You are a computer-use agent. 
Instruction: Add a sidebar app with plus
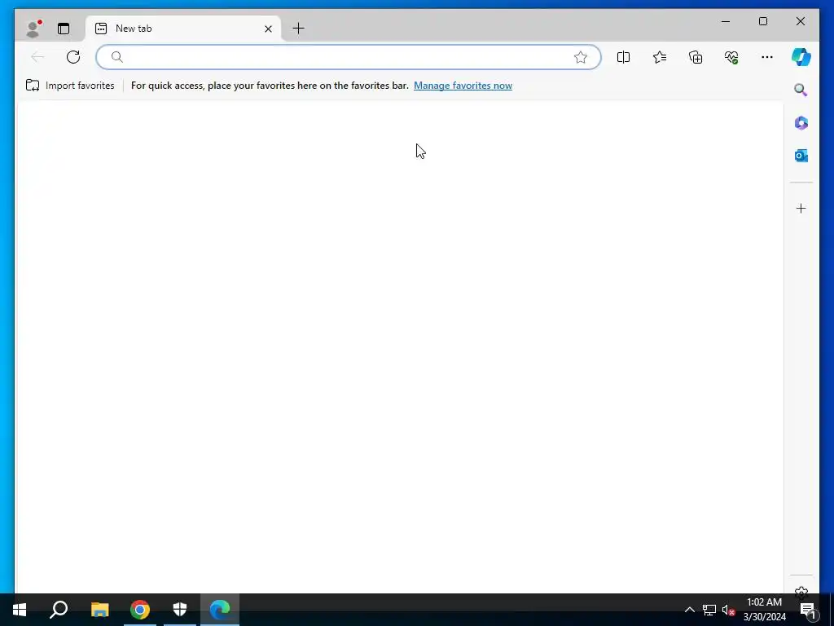click(801, 208)
